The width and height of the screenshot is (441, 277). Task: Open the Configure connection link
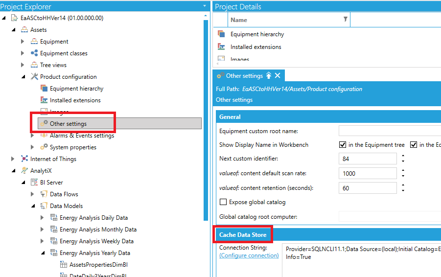point(249,255)
